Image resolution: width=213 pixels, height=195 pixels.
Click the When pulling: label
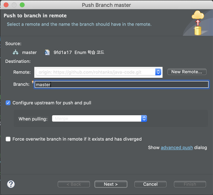tap(33, 119)
